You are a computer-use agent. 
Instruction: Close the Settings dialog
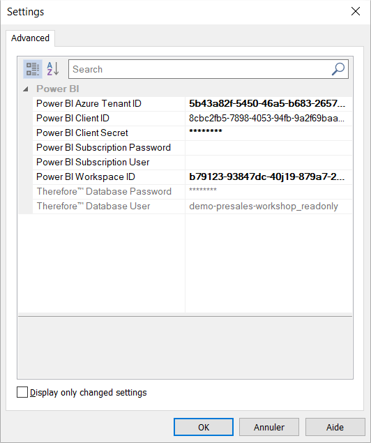pos(356,12)
